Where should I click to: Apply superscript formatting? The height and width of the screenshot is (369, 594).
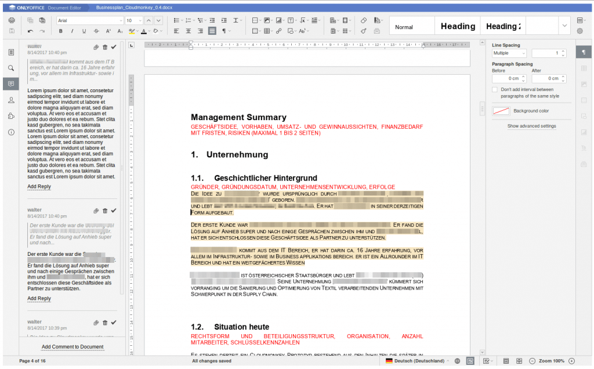(x=108, y=31)
